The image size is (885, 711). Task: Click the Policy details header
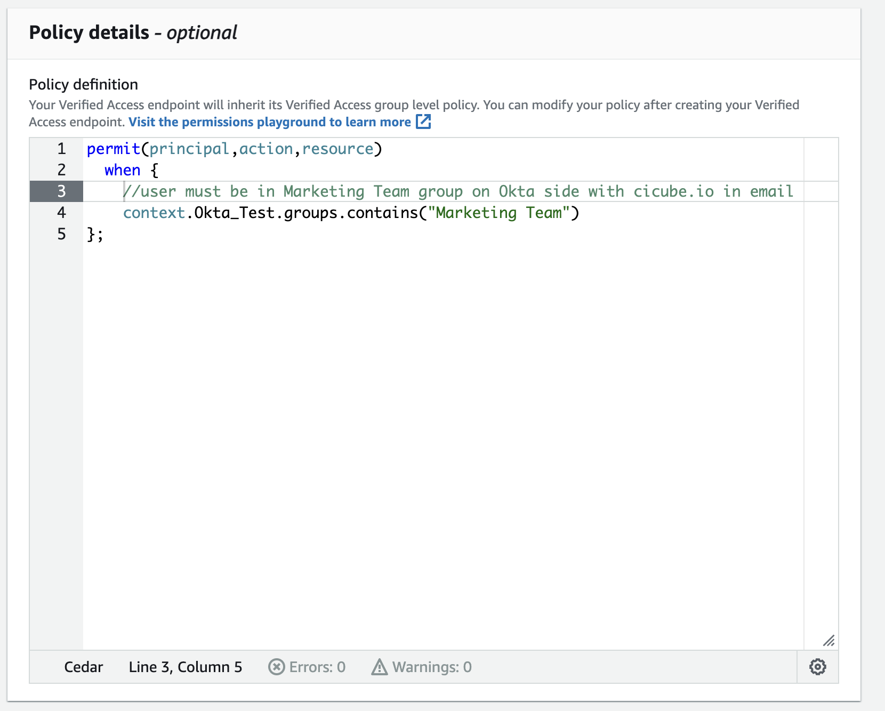90,32
